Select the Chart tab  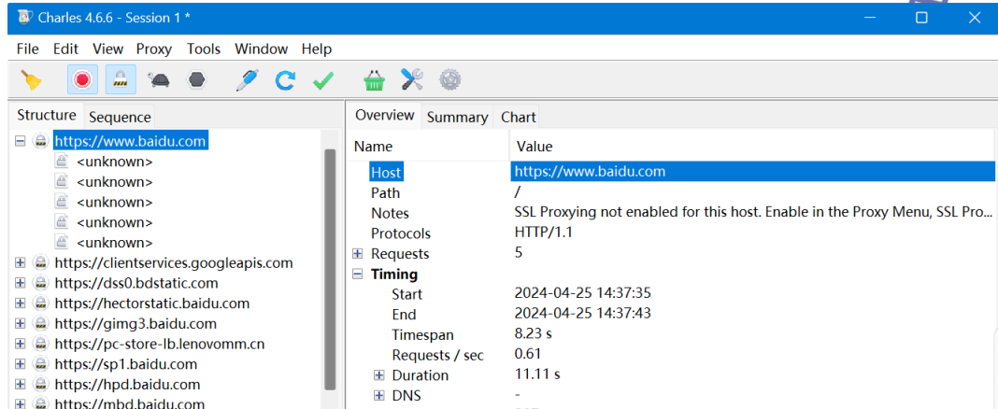click(x=518, y=117)
